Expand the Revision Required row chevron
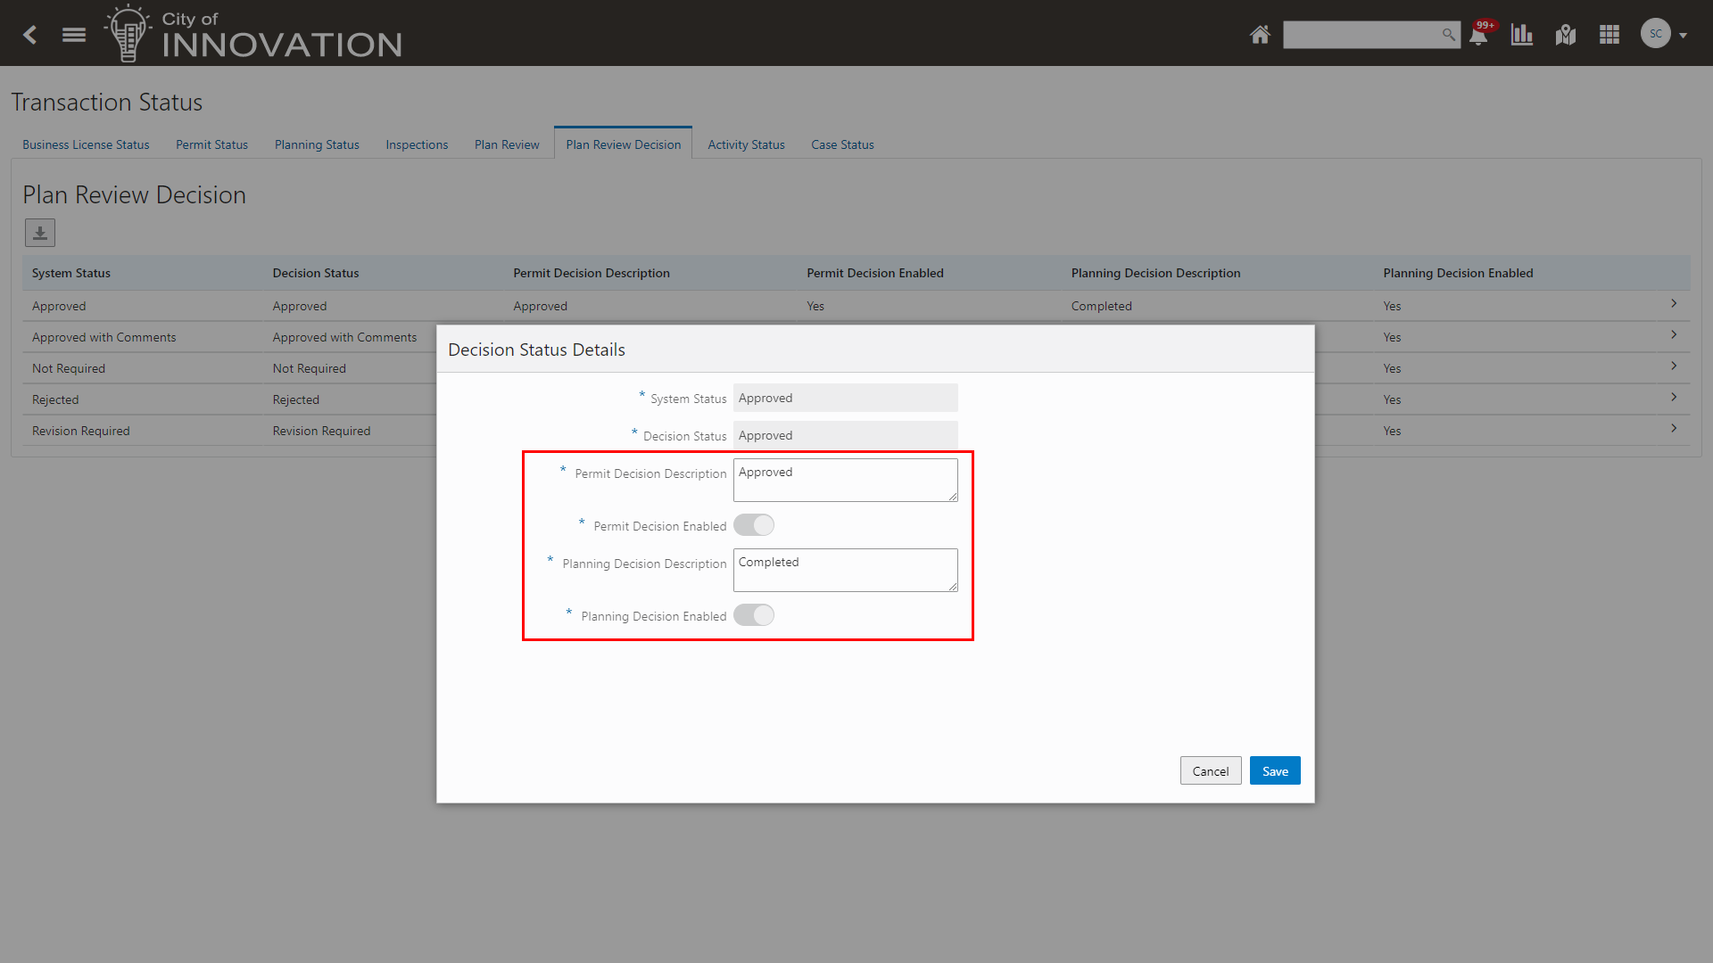Viewport: 1713px width, 963px height. pyautogui.click(x=1674, y=429)
